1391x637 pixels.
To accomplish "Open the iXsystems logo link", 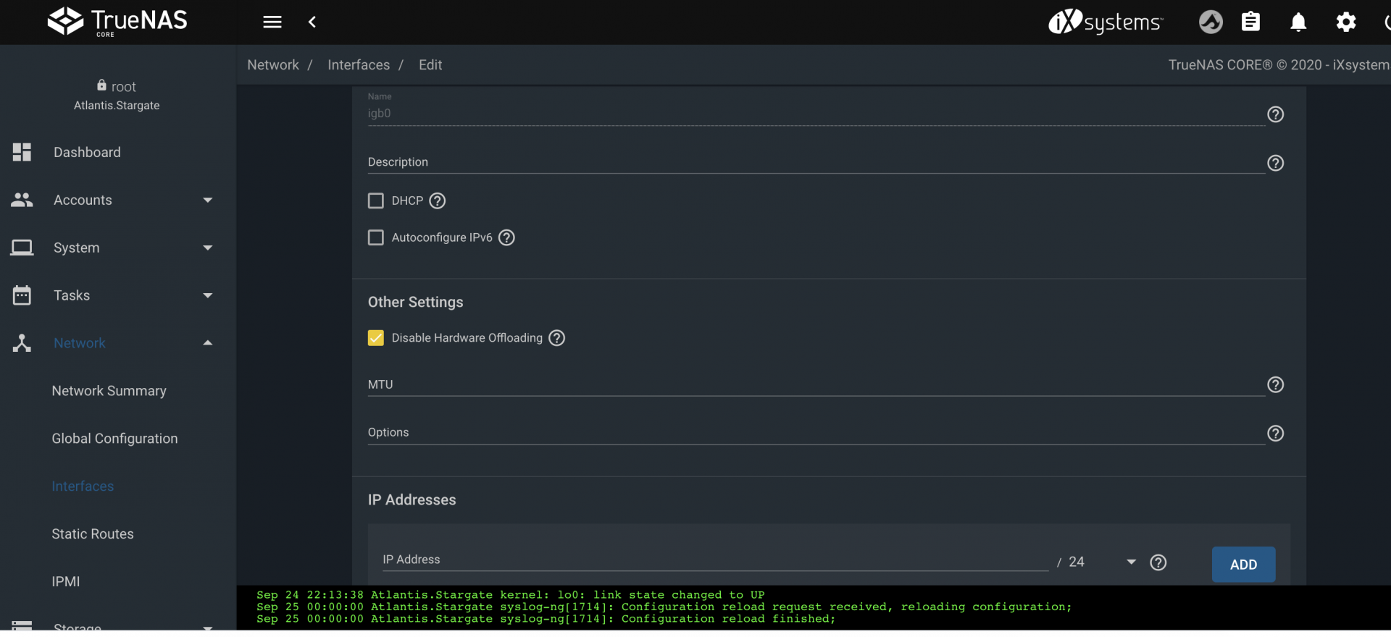I will [x=1106, y=22].
